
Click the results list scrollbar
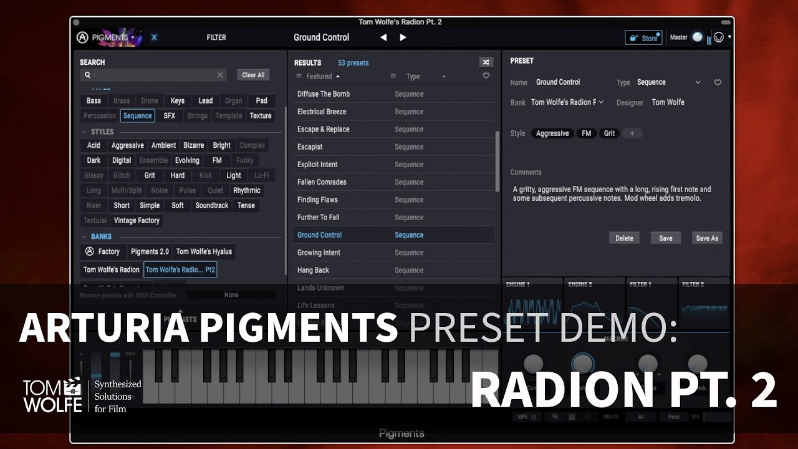(x=497, y=161)
